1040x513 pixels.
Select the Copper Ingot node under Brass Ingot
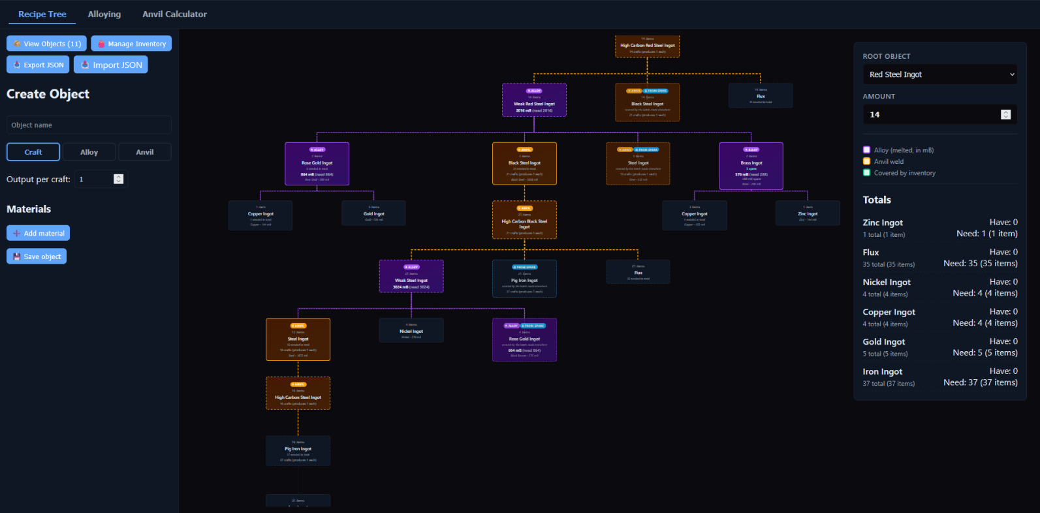695,215
